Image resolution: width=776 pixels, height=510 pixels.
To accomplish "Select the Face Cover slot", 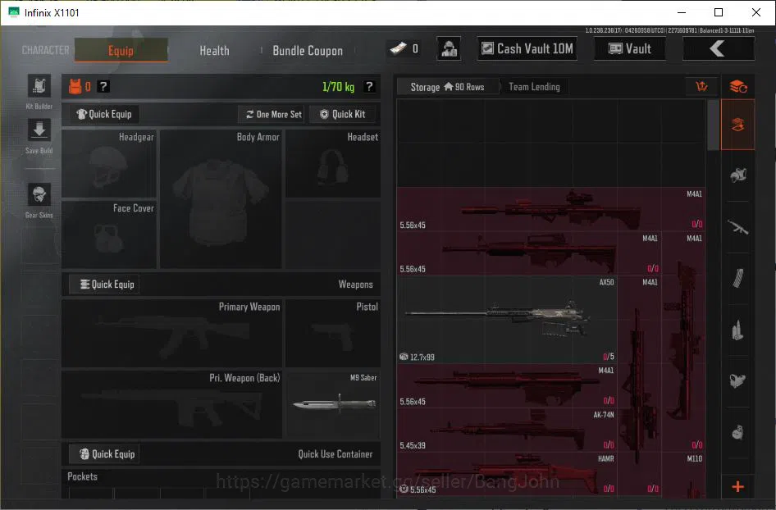I will click(109, 235).
